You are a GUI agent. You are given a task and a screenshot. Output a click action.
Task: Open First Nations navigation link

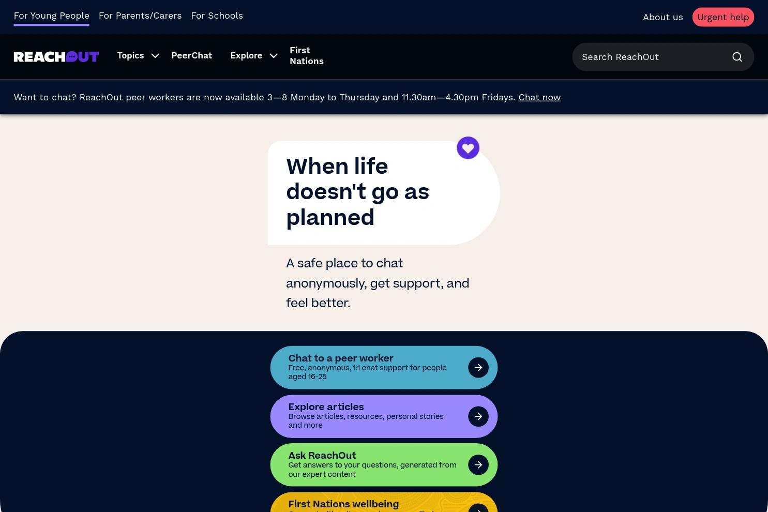point(307,56)
